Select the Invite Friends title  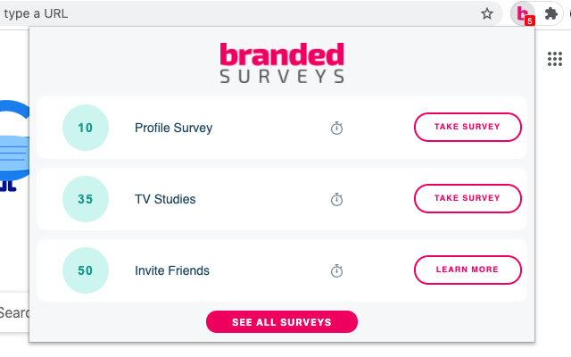pyautogui.click(x=171, y=270)
